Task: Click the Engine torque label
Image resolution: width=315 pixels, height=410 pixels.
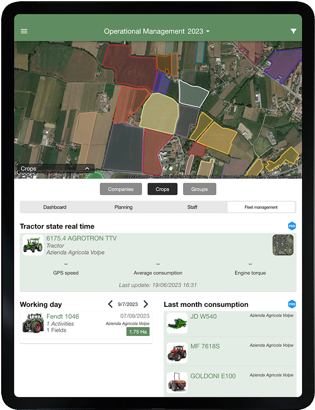Action: tap(250, 273)
